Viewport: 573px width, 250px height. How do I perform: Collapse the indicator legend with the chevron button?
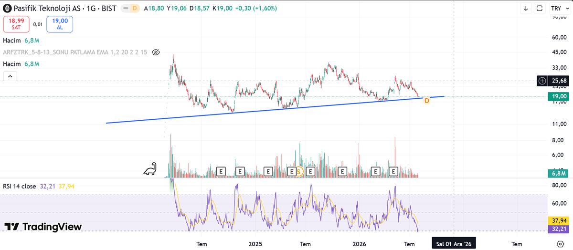point(10,75)
